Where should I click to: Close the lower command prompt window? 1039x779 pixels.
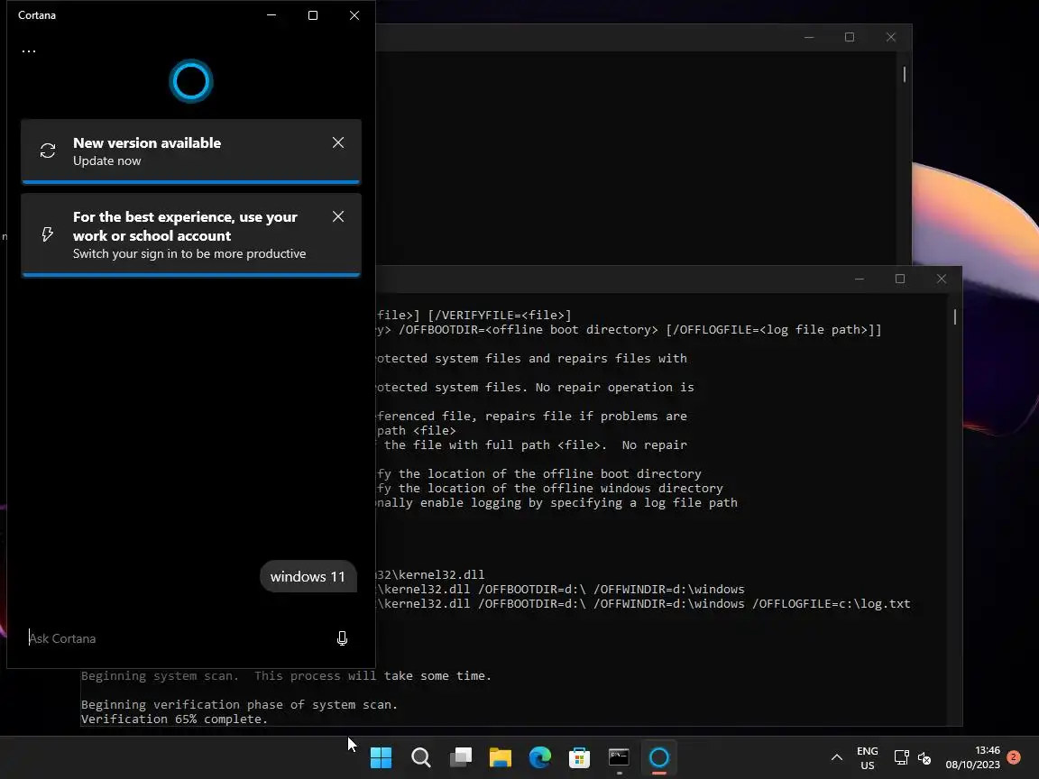click(x=942, y=279)
